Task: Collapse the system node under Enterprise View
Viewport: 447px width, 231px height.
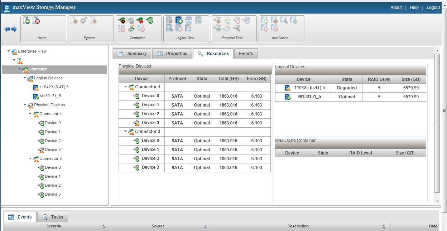Action: coord(14,60)
